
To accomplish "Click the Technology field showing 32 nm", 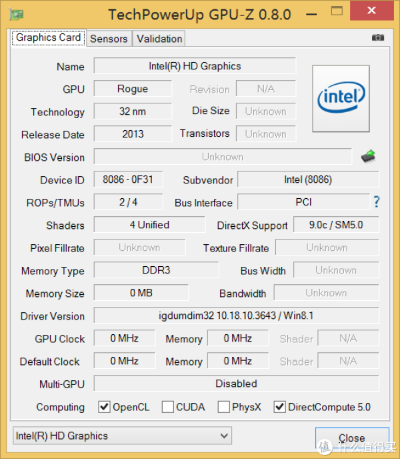I will (133, 111).
